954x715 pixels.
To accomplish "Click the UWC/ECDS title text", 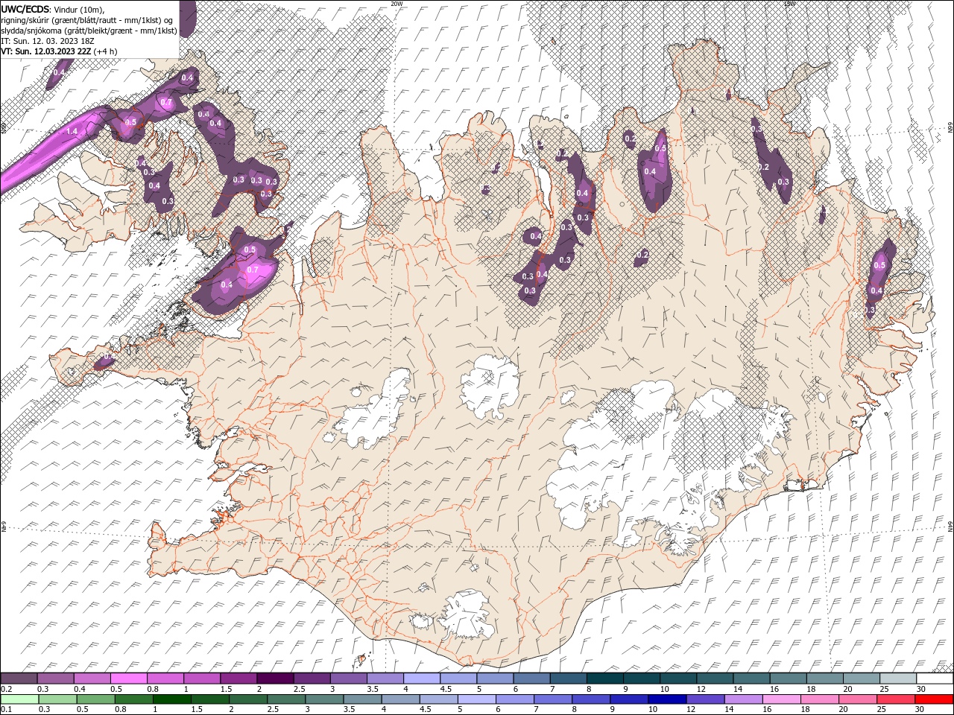I will point(25,8).
